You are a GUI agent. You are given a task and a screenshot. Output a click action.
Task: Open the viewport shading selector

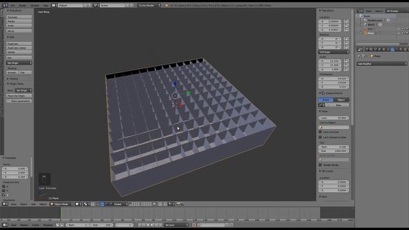[x=78, y=204]
